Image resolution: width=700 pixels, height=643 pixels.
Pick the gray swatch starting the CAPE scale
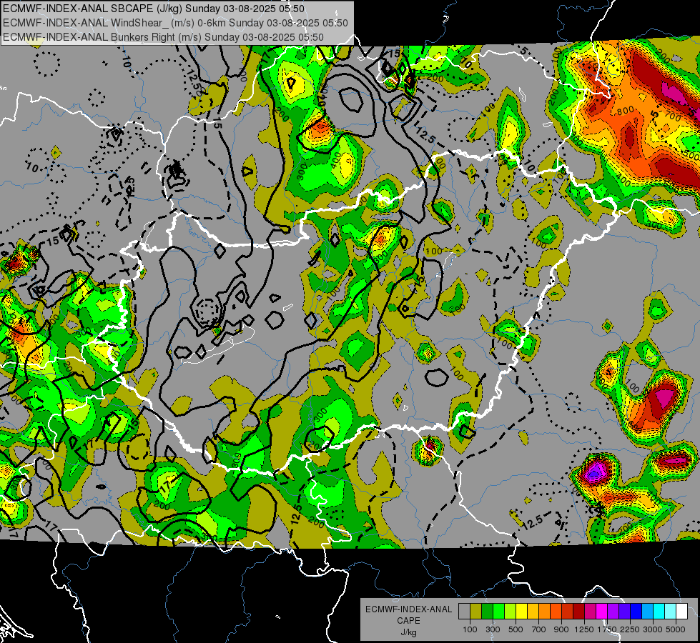click(x=464, y=612)
